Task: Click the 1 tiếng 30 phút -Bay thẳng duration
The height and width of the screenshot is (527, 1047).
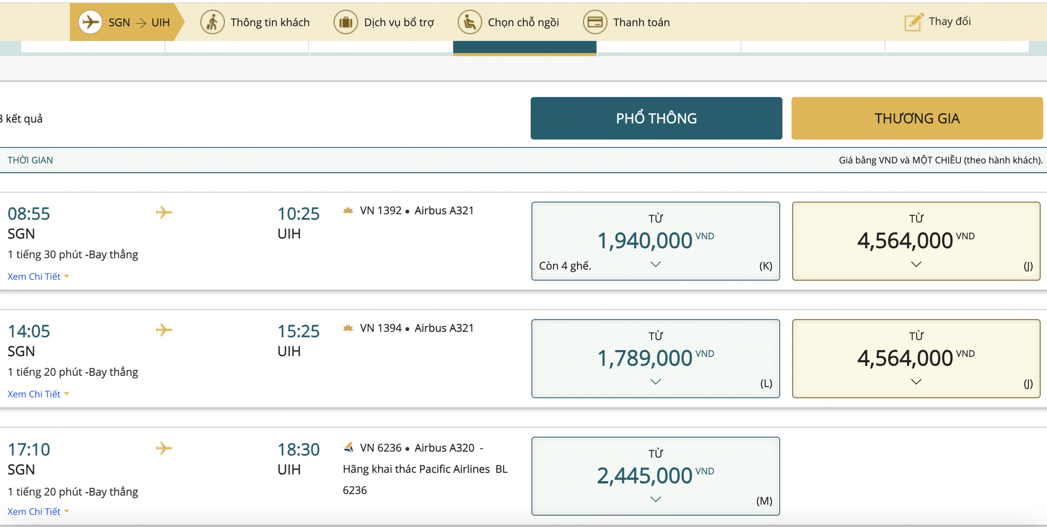Action: click(73, 255)
